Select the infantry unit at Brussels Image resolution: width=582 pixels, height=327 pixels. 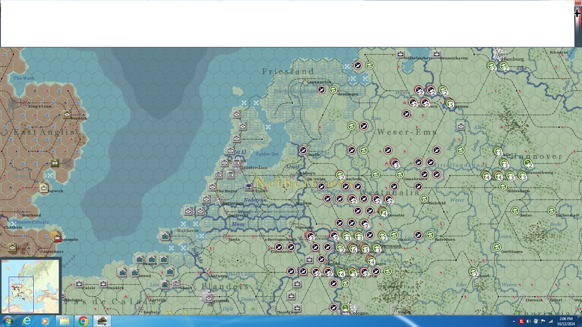tap(209, 298)
